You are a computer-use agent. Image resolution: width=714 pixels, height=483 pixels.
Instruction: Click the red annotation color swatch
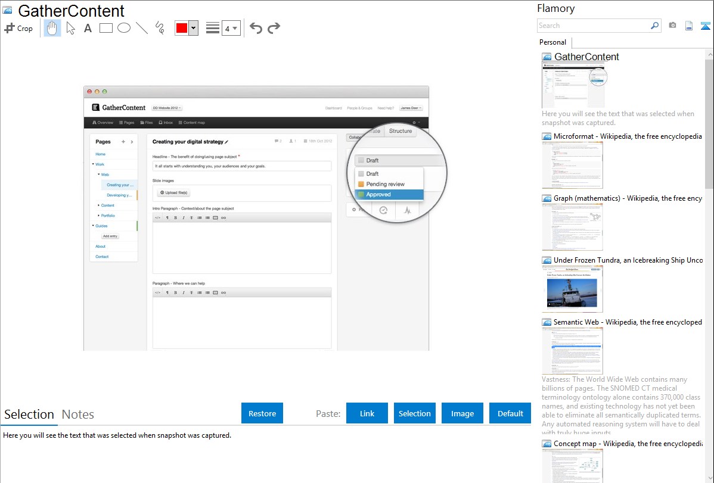coord(182,28)
